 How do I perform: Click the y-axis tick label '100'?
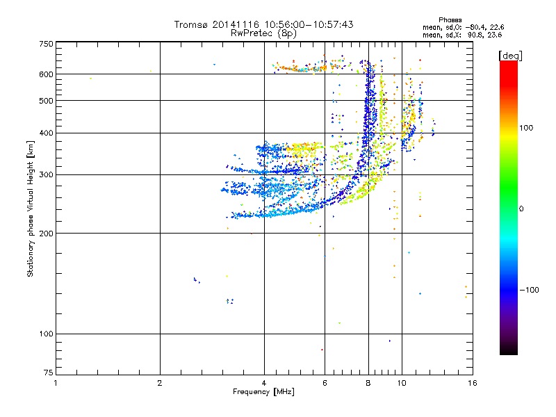(x=46, y=334)
